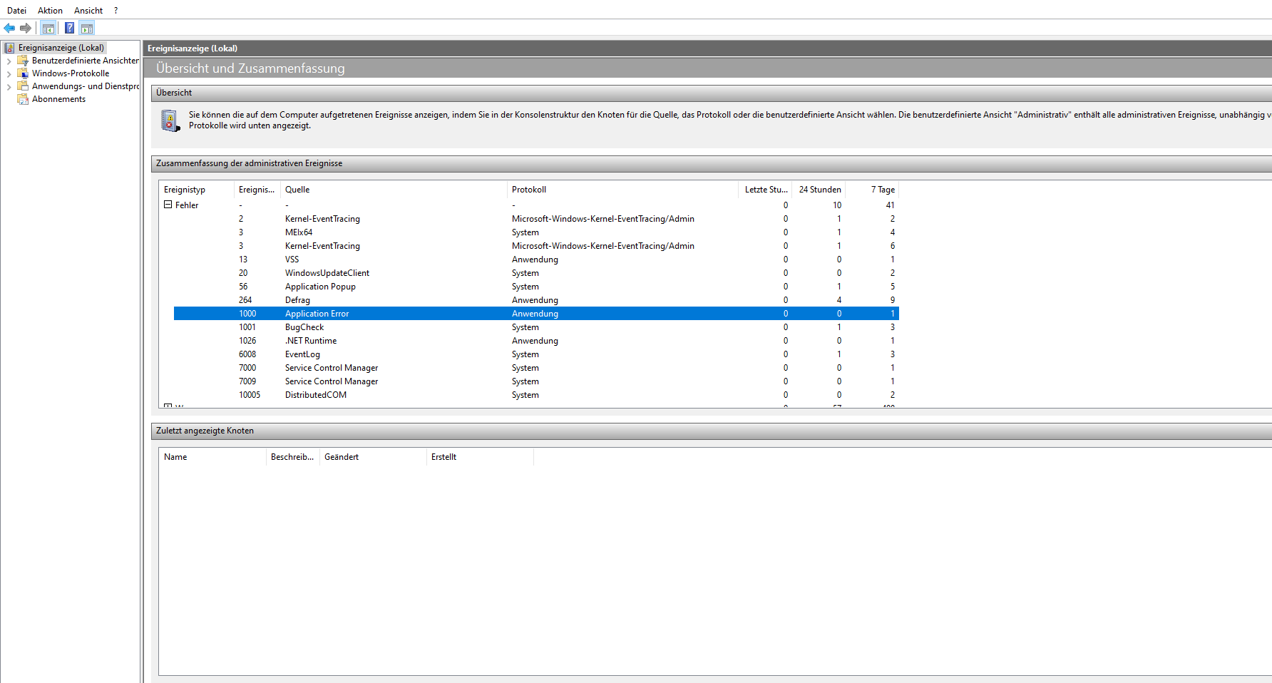Open the ? help menu
The width and height of the screenshot is (1272, 683).
(x=116, y=11)
